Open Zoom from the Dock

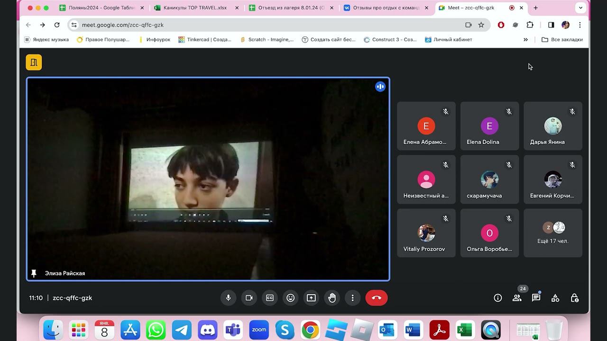point(259,330)
